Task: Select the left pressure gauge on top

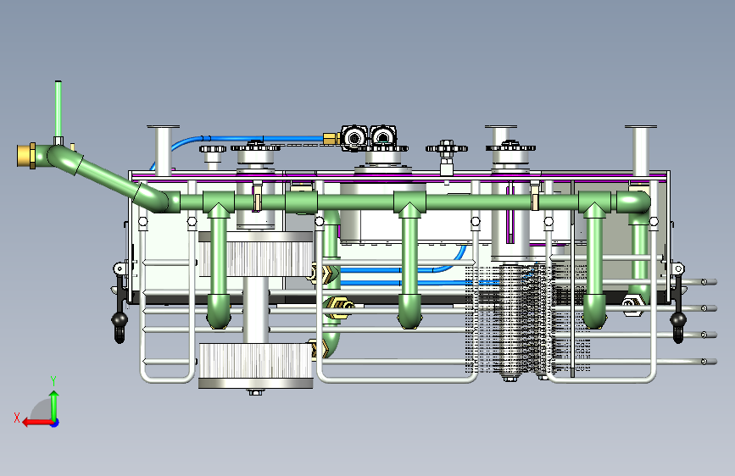Action: pyautogui.click(x=354, y=137)
